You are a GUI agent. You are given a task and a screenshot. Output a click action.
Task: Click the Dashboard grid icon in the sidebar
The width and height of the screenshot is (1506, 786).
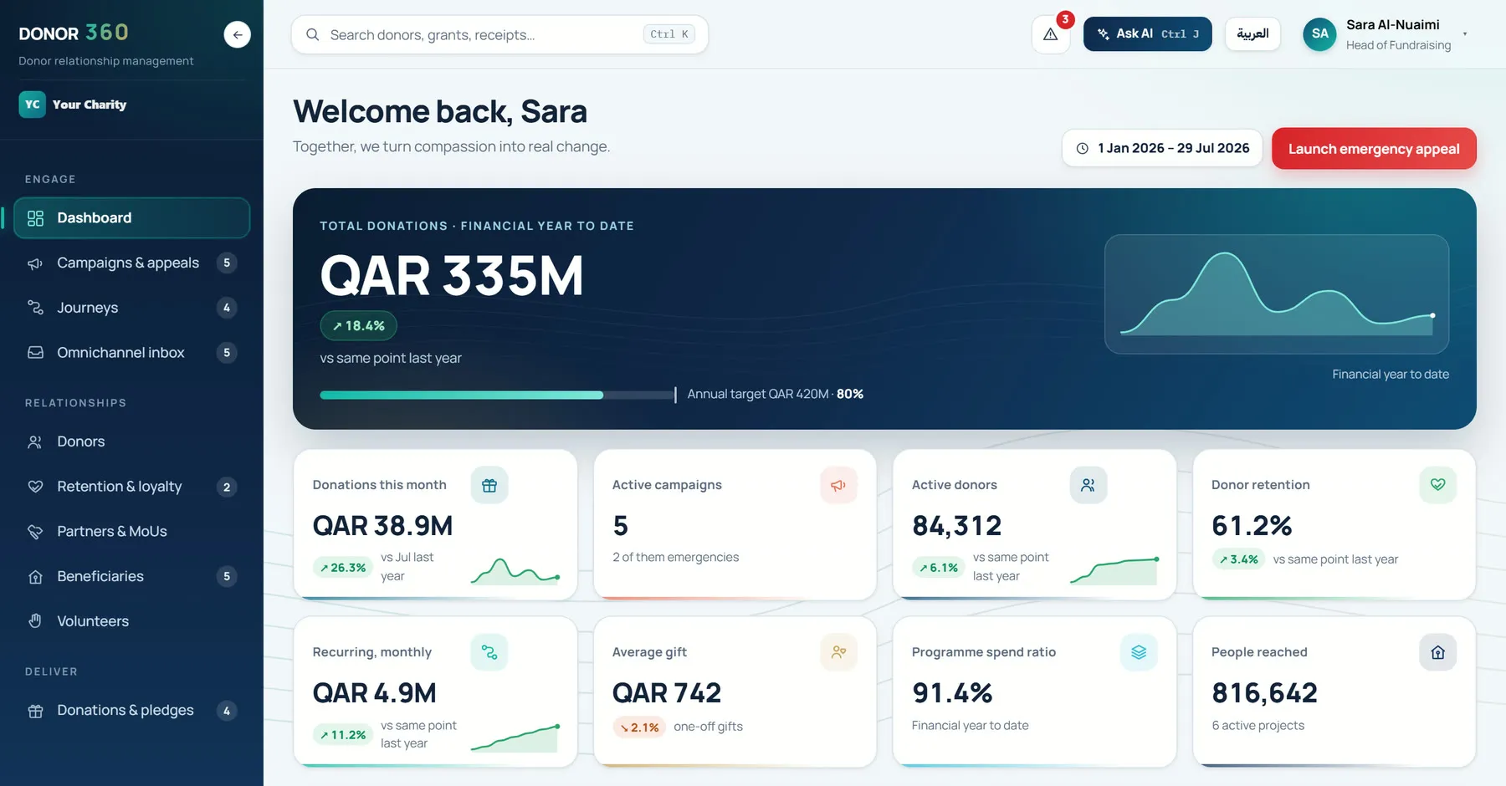coord(35,218)
